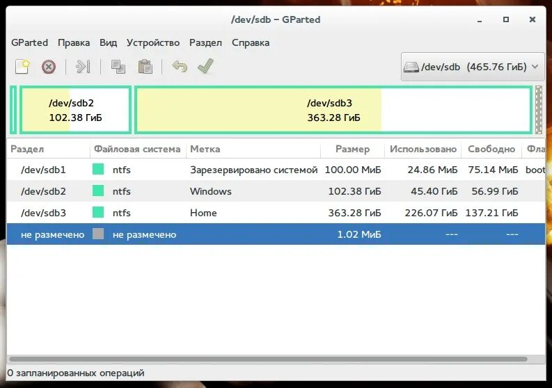
Task: Close the GParted window
Action: click(x=533, y=19)
